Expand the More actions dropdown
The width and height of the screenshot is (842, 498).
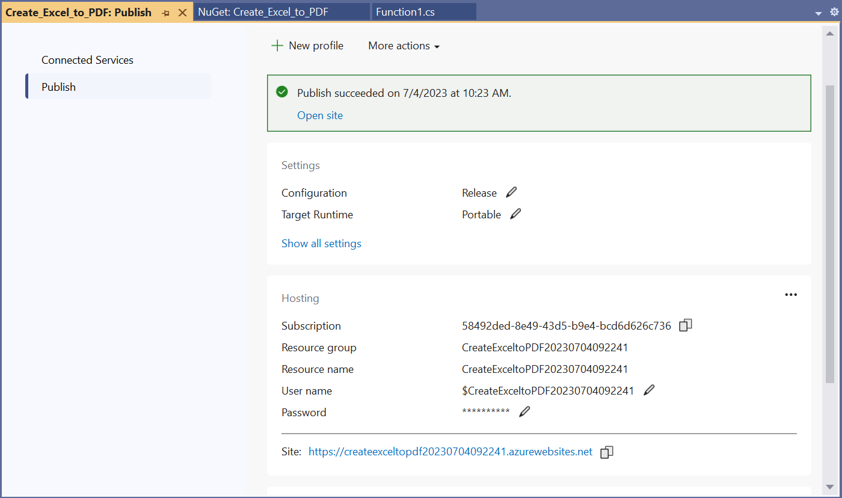[404, 46]
